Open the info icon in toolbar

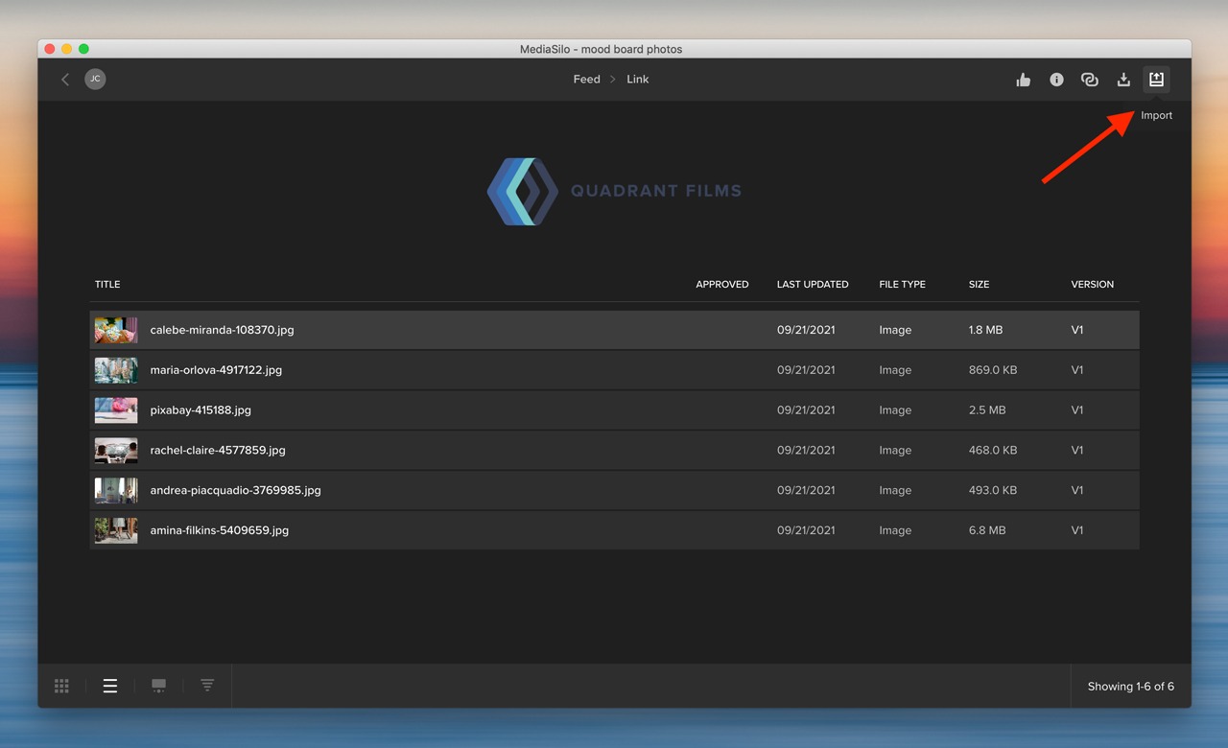(x=1056, y=80)
